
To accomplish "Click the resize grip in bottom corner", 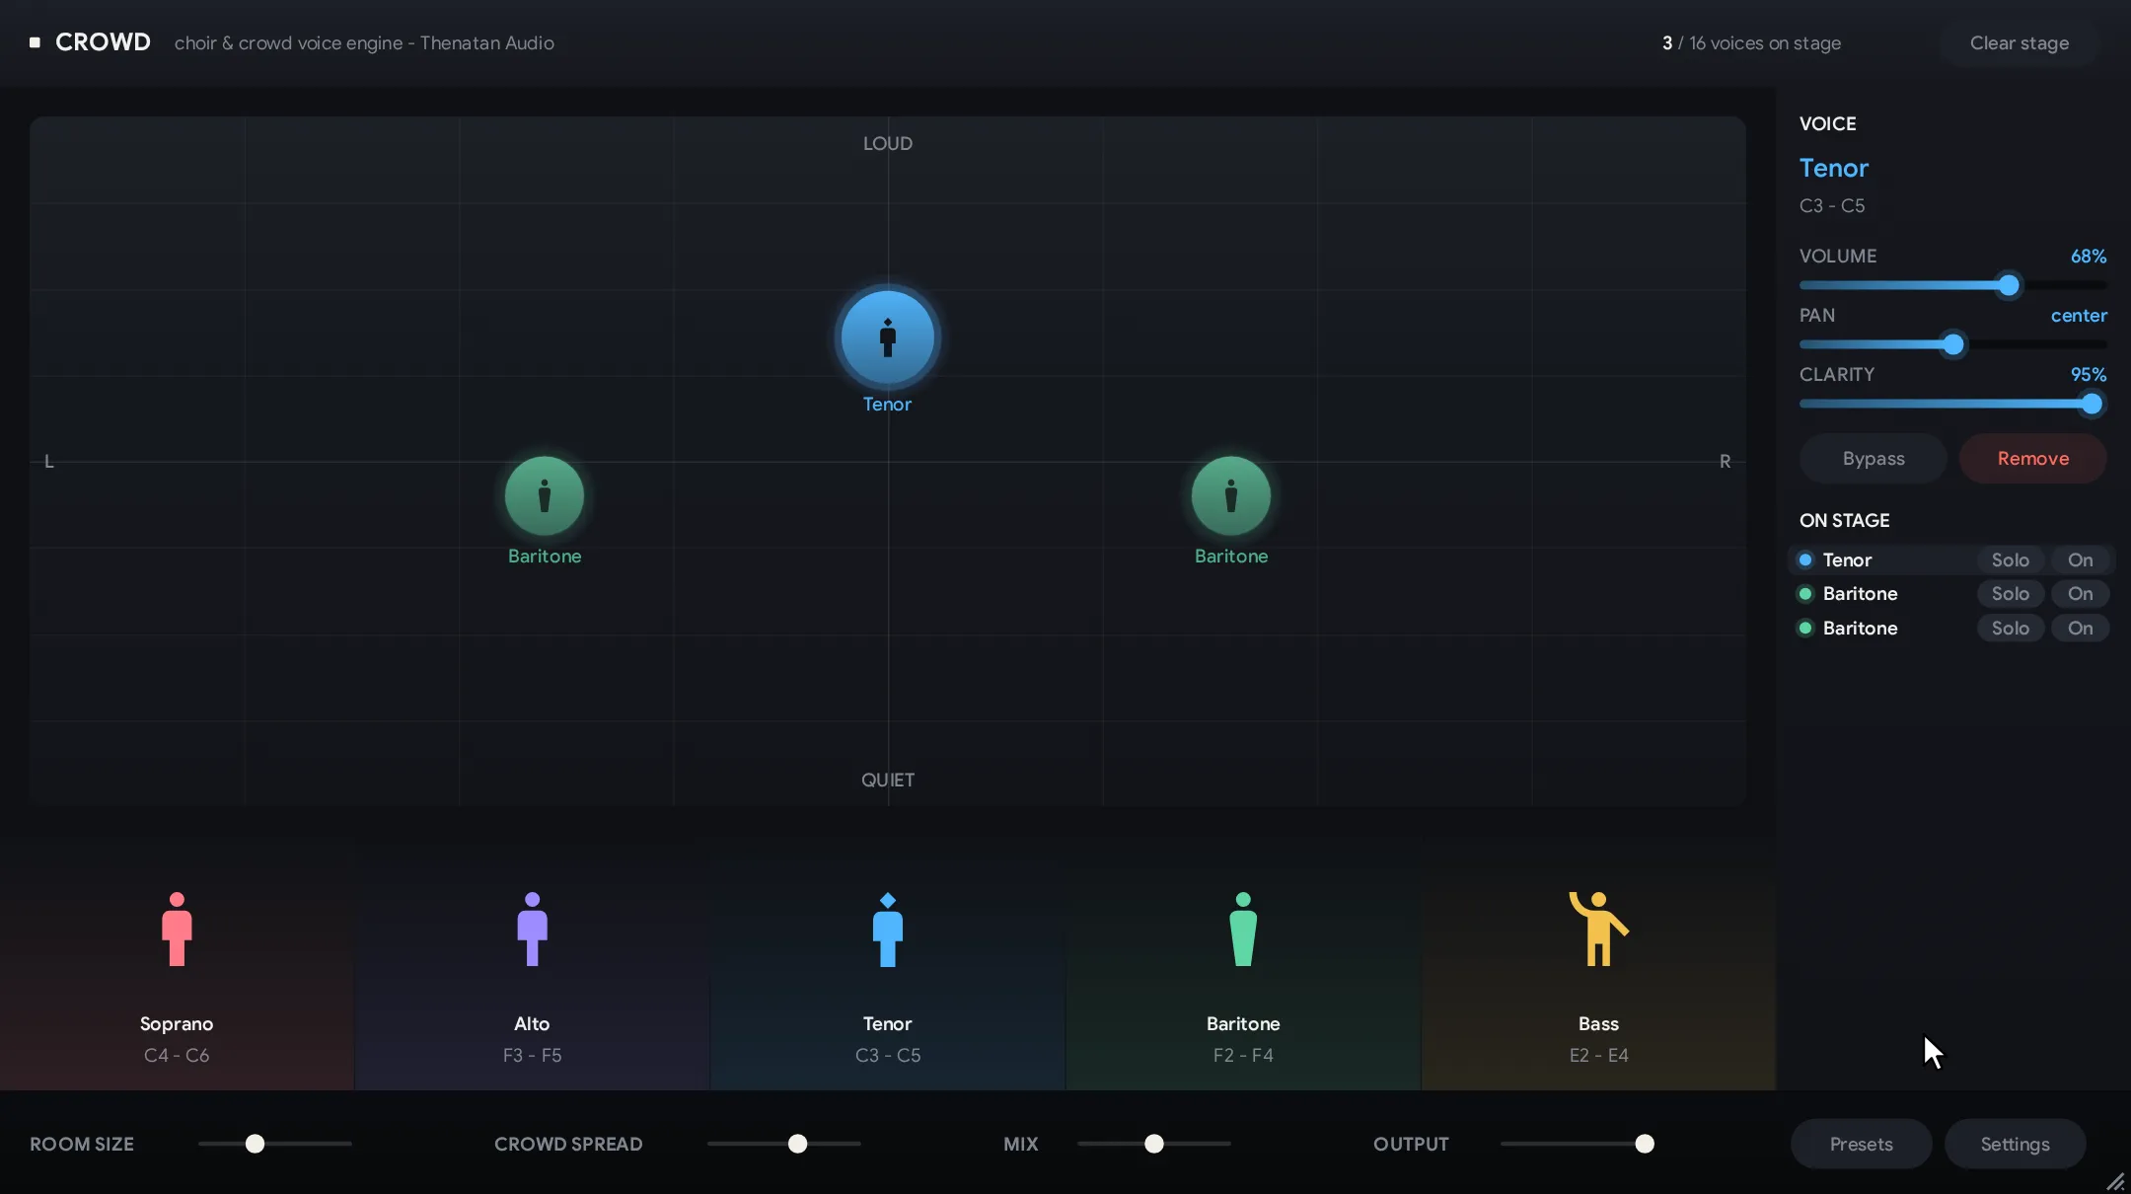I will [2116, 1180].
